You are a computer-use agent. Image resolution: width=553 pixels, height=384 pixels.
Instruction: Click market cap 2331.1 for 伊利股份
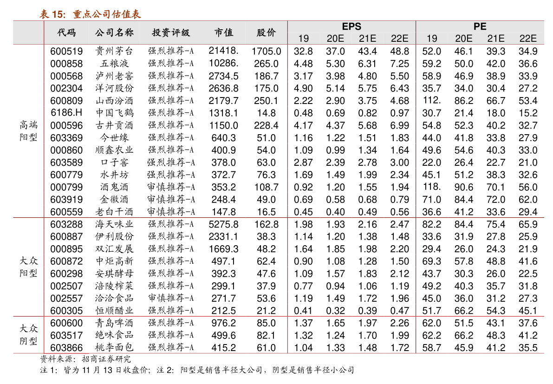pyautogui.click(x=224, y=236)
